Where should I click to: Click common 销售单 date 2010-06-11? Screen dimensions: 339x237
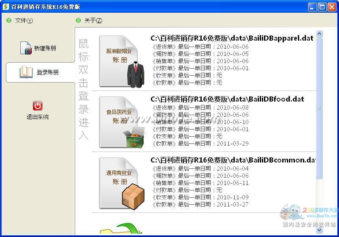click(233, 183)
